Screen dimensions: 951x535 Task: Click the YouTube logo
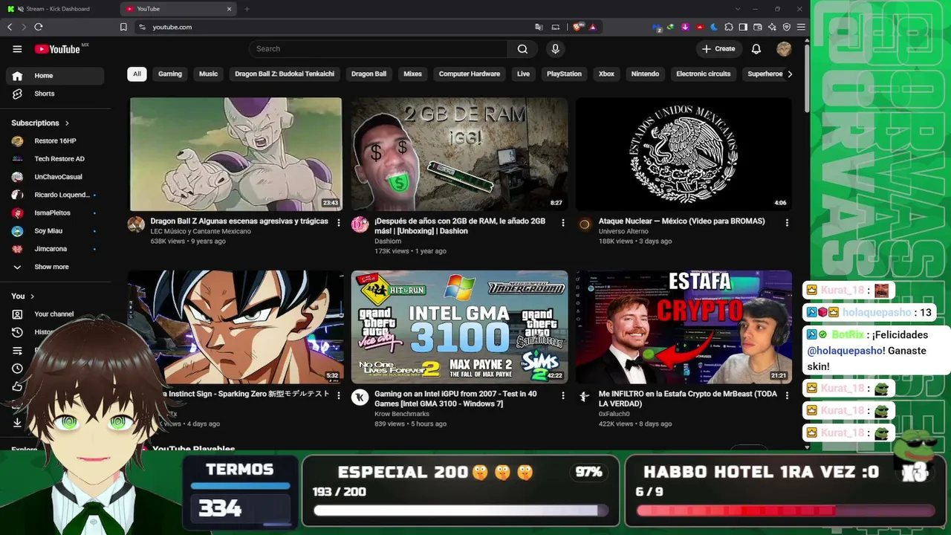(x=57, y=49)
